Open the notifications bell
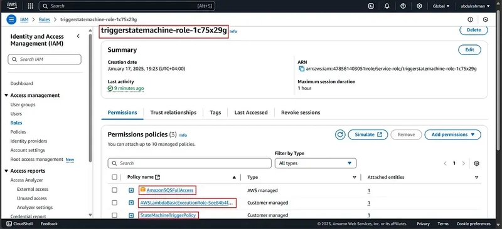 click(387, 6)
